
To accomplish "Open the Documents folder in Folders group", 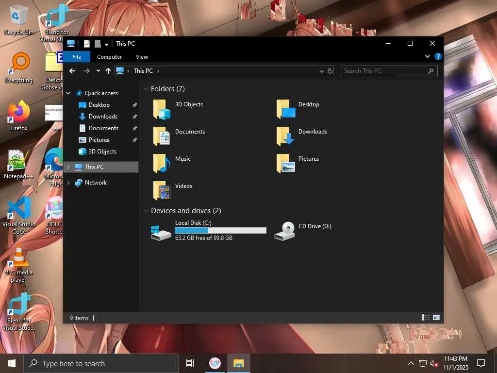I will click(x=162, y=136).
